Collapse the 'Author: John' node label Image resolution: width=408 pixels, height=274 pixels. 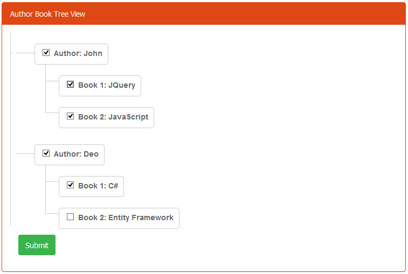pos(78,54)
